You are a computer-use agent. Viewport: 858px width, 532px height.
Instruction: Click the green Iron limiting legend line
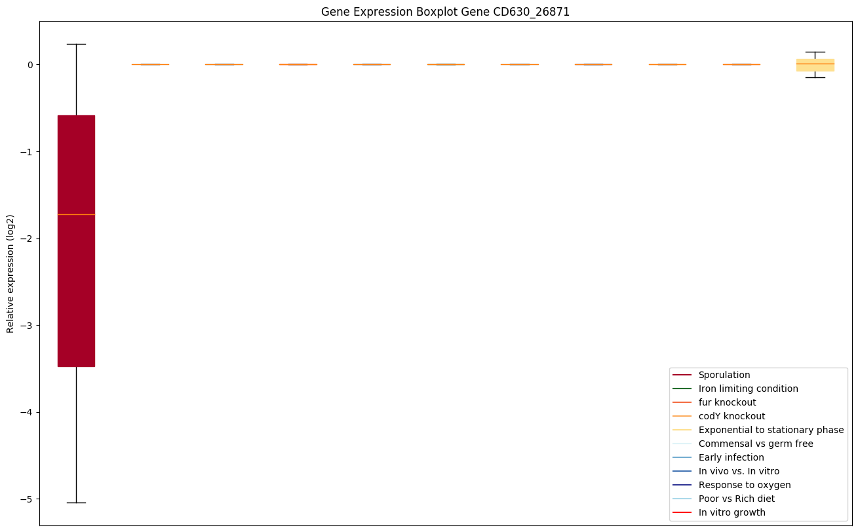(682, 389)
